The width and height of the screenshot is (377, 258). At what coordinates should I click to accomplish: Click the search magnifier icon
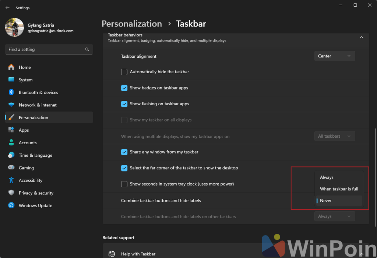coord(87,49)
